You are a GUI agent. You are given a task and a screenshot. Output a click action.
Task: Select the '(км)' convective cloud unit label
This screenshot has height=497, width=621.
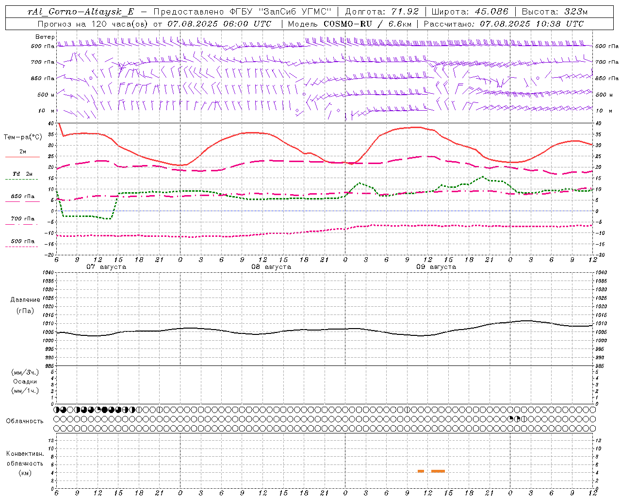[25, 473]
